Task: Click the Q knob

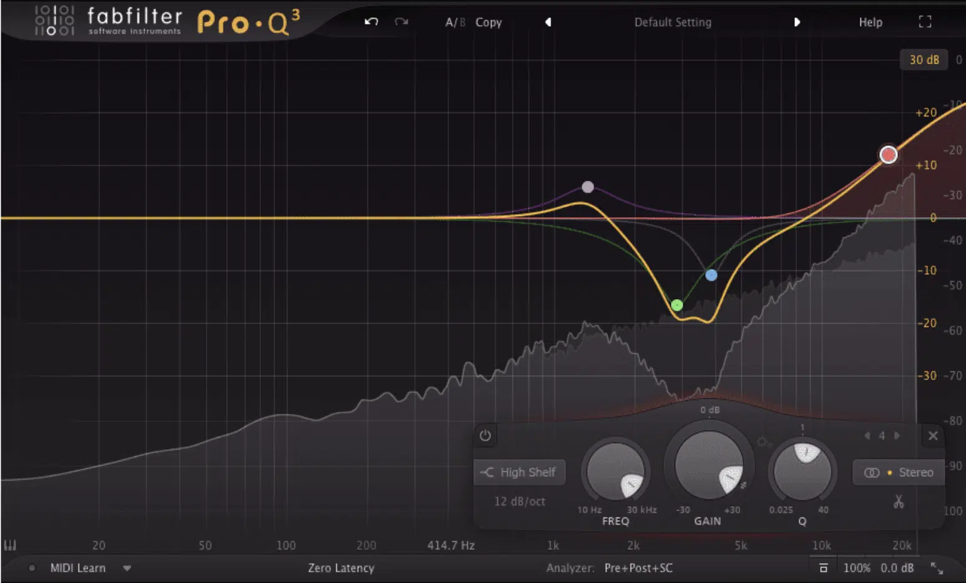Action: coord(803,471)
